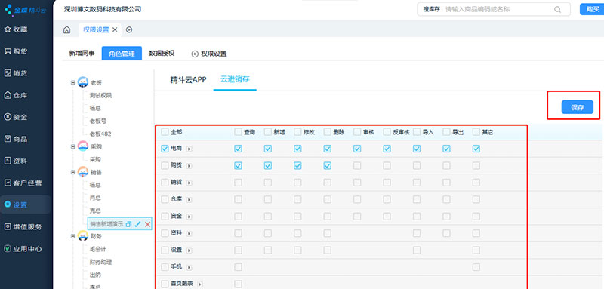Uncheck the 电商 row 其它 checkbox
This screenshot has width=604, height=289.
coord(476,149)
